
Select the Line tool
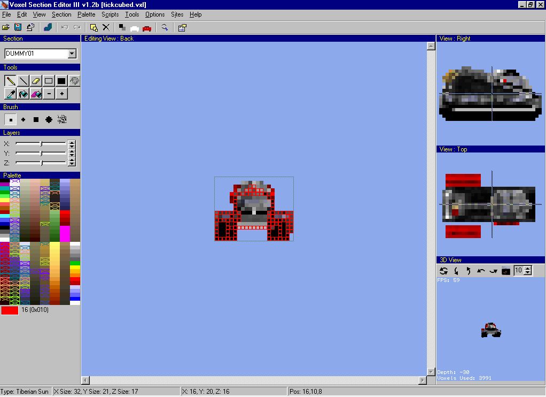click(x=22, y=81)
